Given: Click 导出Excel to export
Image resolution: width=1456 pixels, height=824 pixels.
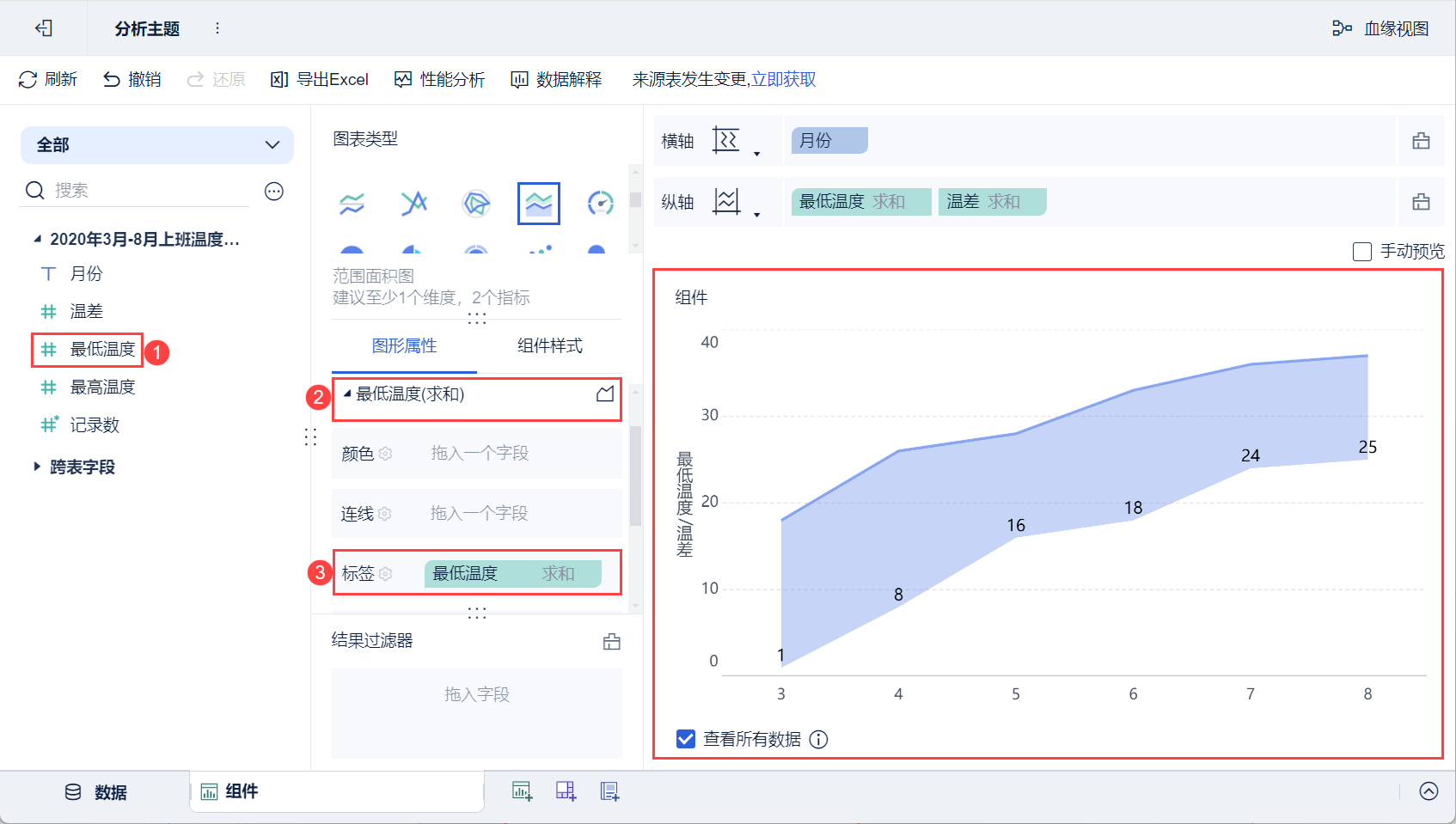Looking at the screenshot, I should click(x=320, y=80).
